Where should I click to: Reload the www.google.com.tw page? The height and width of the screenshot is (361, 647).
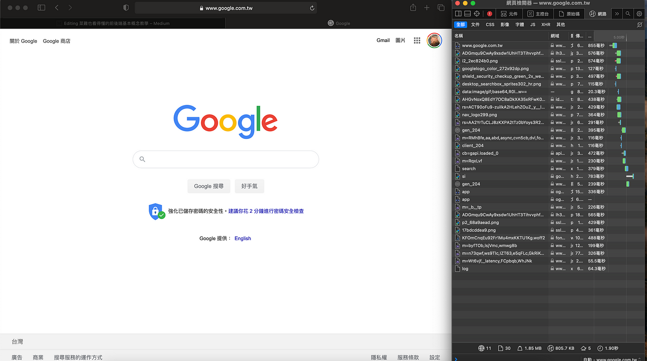tap(312, 8)
